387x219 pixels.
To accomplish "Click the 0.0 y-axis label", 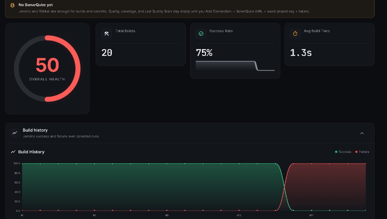I will coord(18,211).
